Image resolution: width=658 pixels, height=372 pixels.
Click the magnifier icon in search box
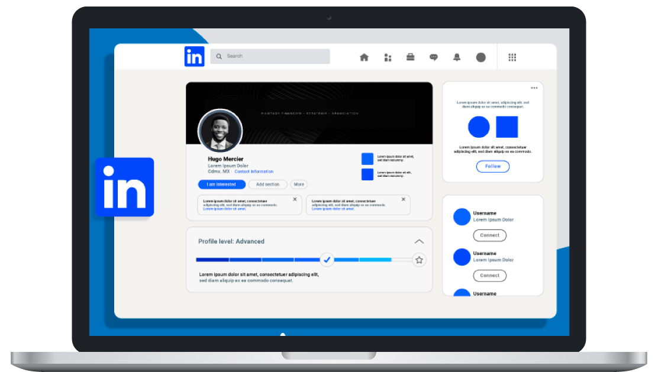pyautogui.click(x=219, y=56)
